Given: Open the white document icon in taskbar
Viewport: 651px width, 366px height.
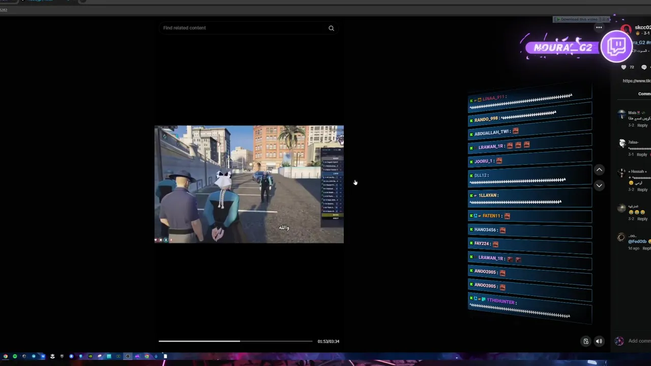Looking at the screenshot, I should point(165,356).
